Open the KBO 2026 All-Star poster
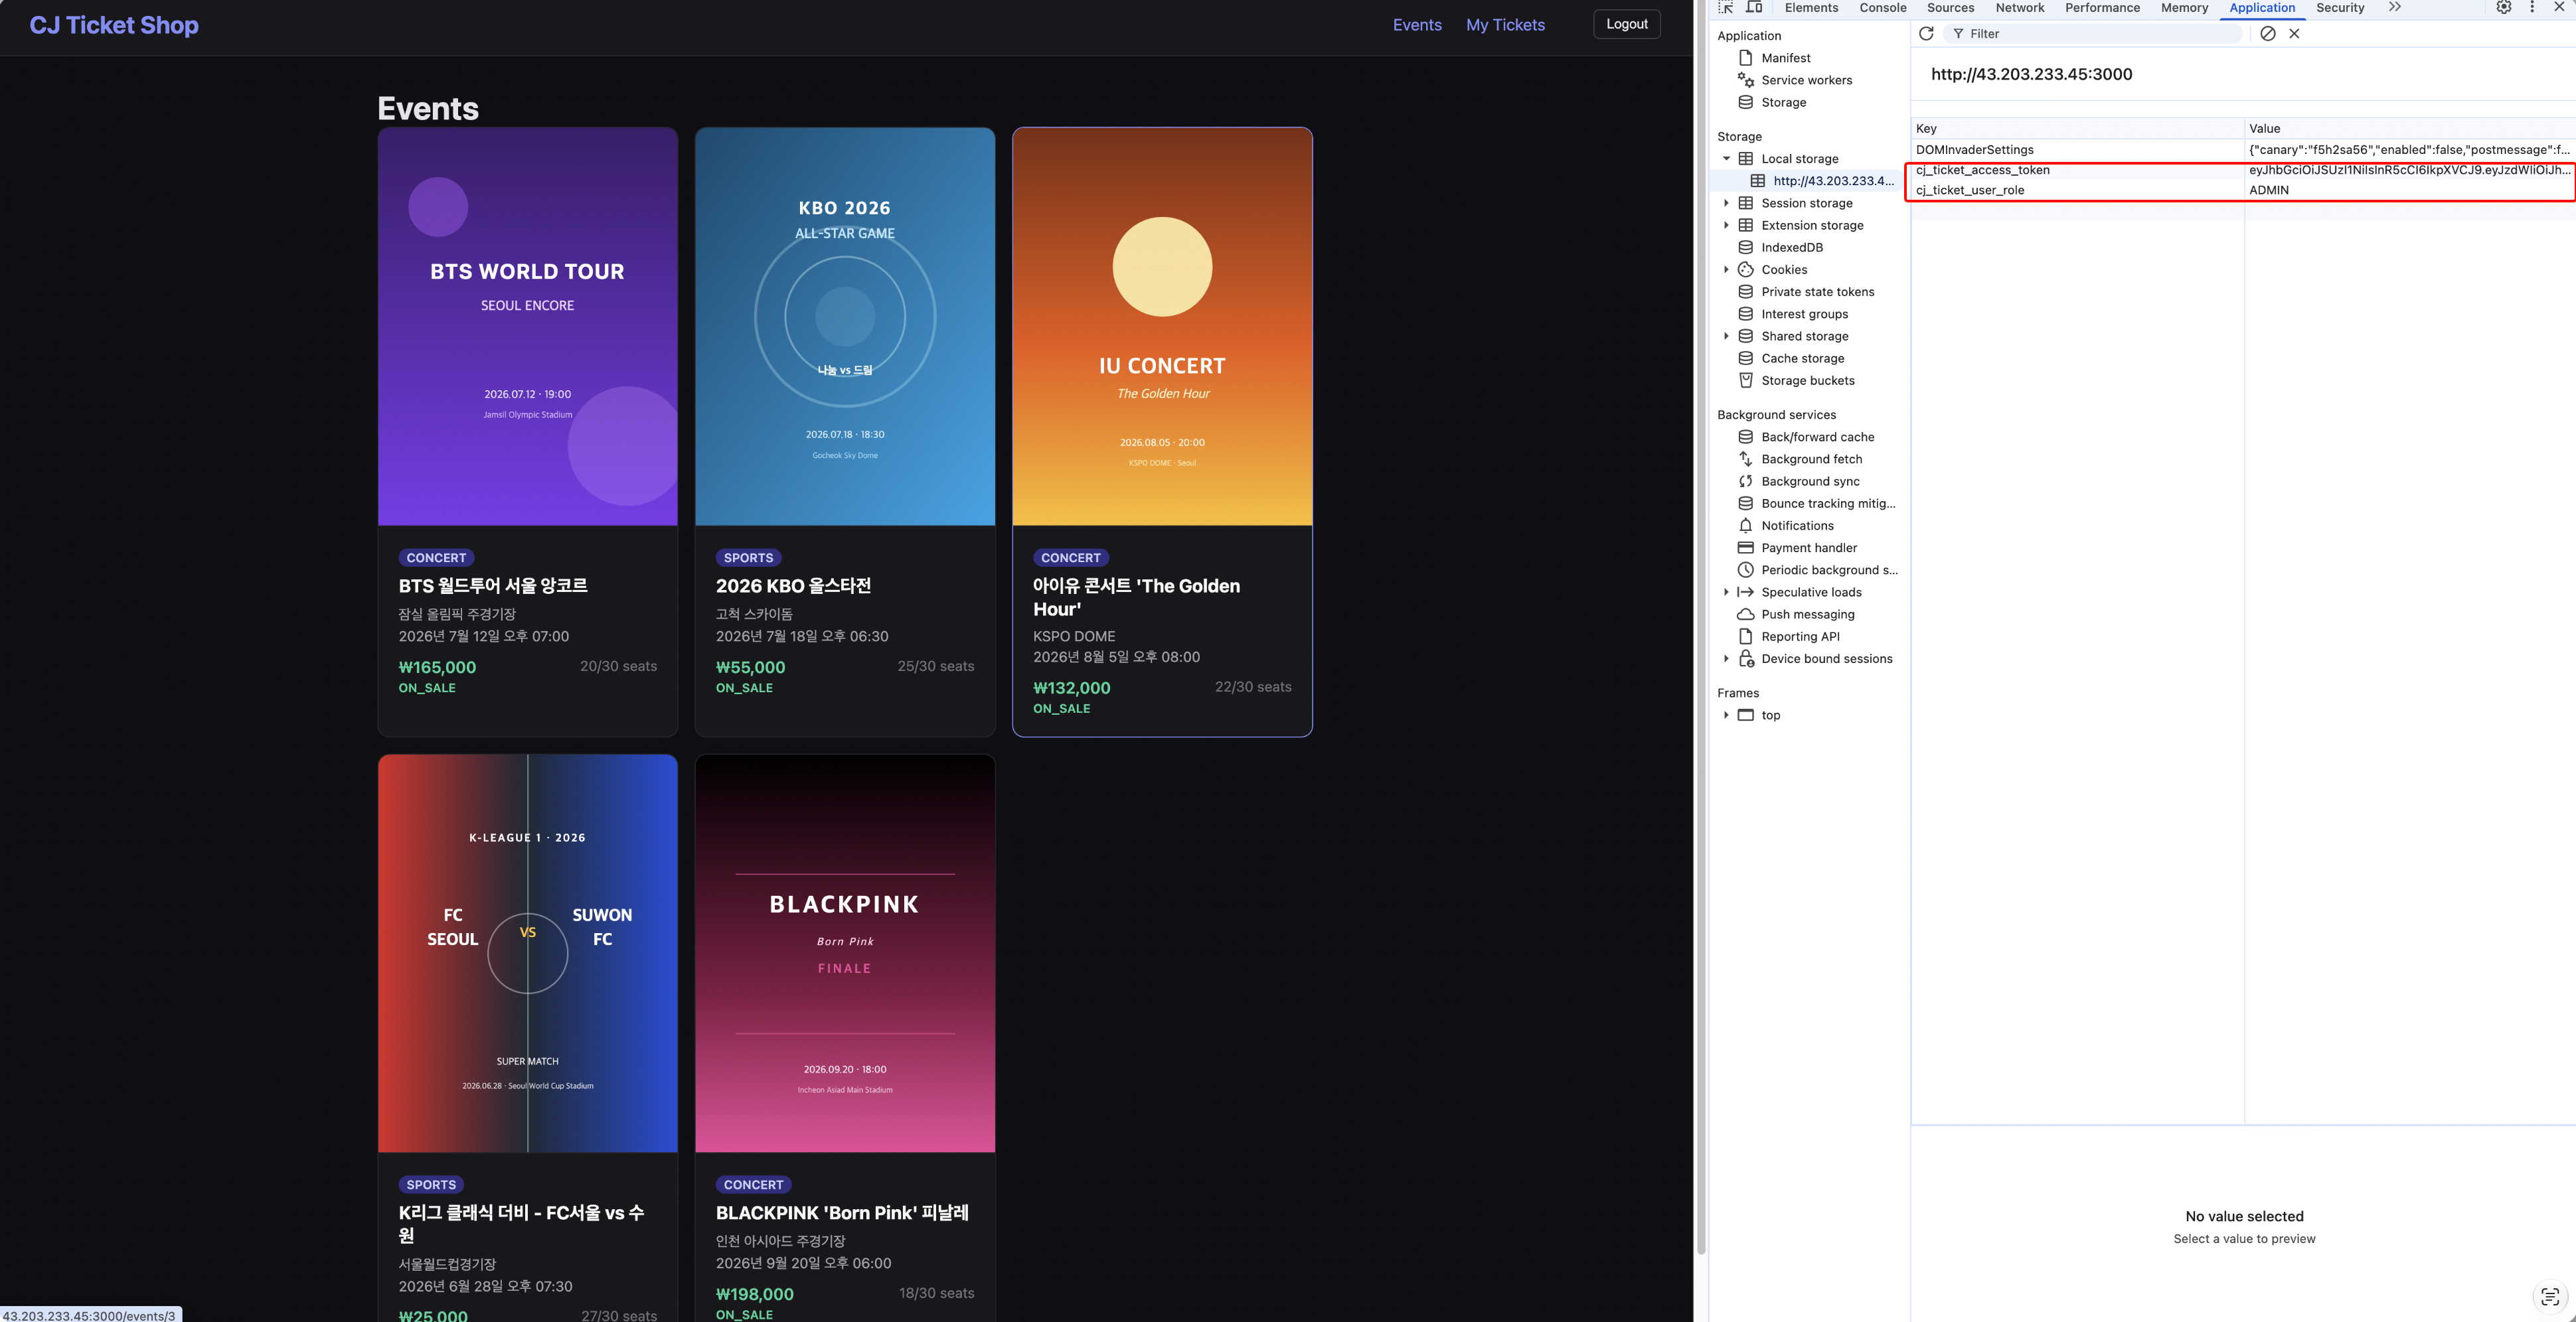The image size is (2576, 1322). [x=845, y=327]
